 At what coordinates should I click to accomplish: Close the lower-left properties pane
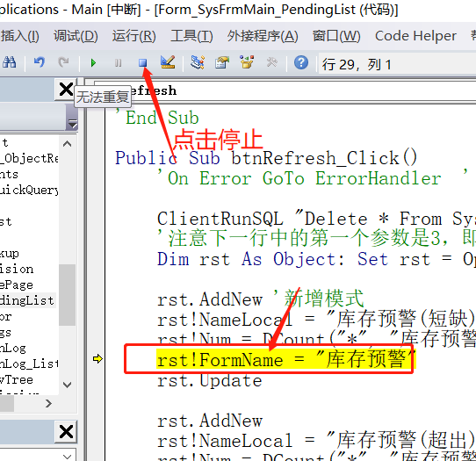pyautogui.click(x=66, y=431)
